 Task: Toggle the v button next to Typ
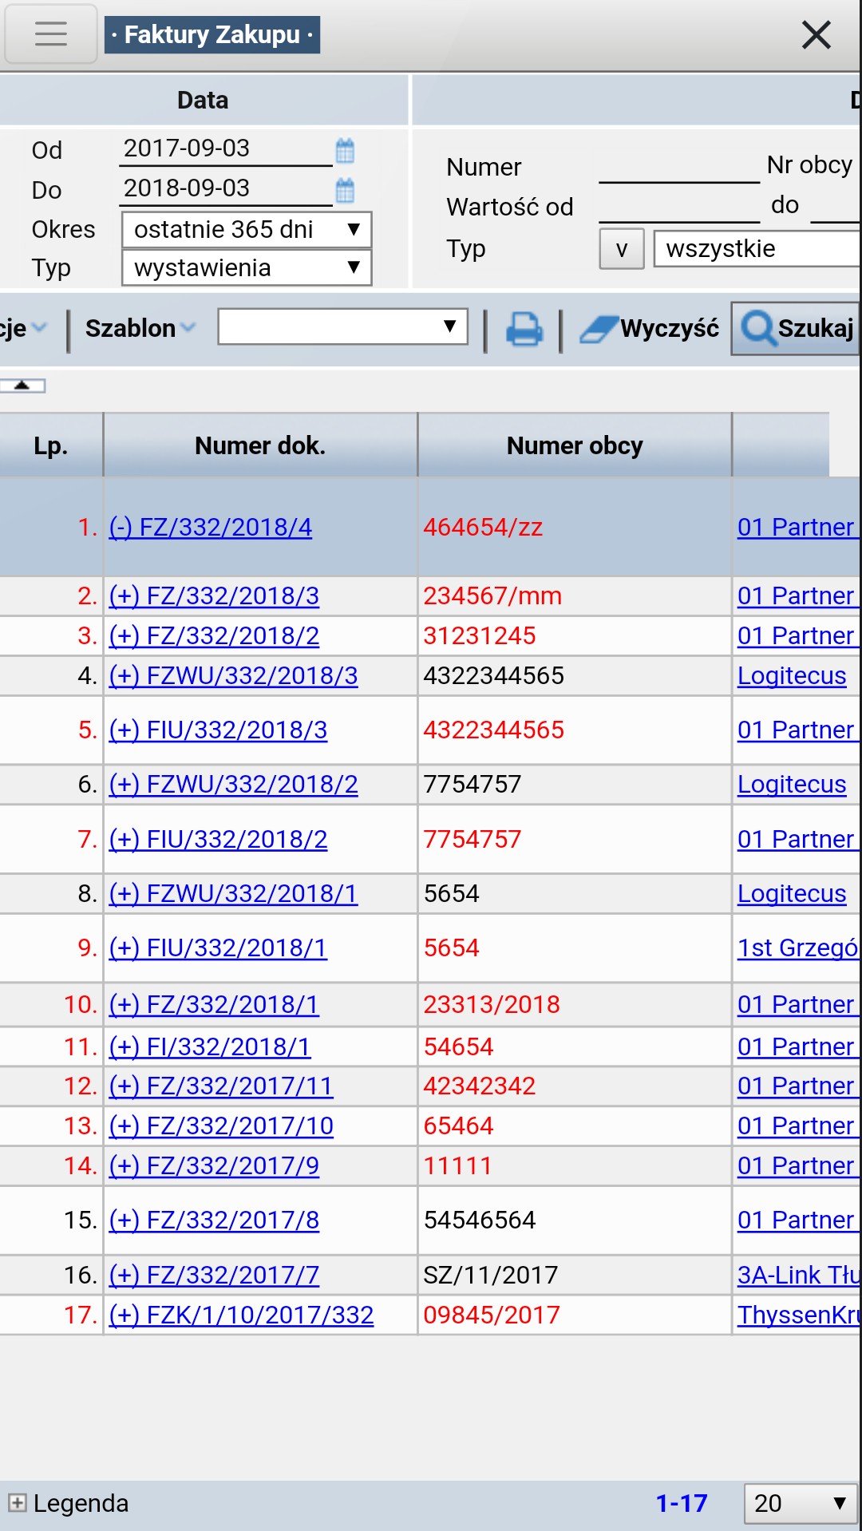click(x=621, y=249)
